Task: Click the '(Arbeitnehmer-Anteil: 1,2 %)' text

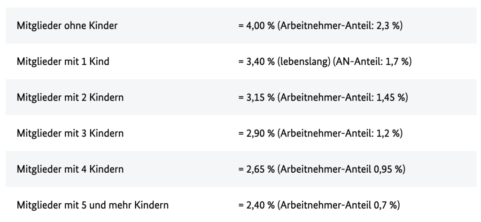Action: (340, 133)
